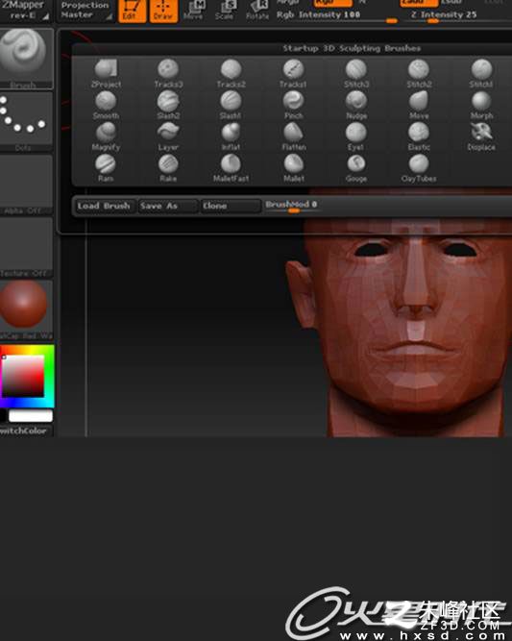The image size is (512, 641).
Task: Select the Rake brush
Action: click(168, 167)
